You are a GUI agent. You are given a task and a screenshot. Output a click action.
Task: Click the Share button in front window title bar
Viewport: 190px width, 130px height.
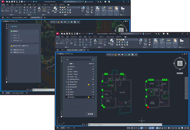(91, 34)
